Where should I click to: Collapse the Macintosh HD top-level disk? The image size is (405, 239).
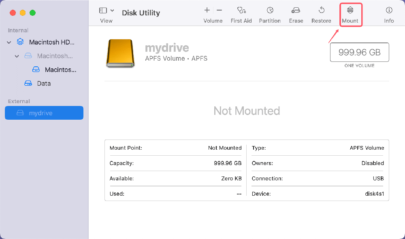coord(9,42)
